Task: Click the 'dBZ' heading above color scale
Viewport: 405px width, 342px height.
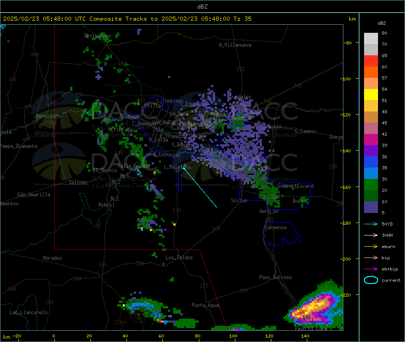Action: [x=382, y=23]
